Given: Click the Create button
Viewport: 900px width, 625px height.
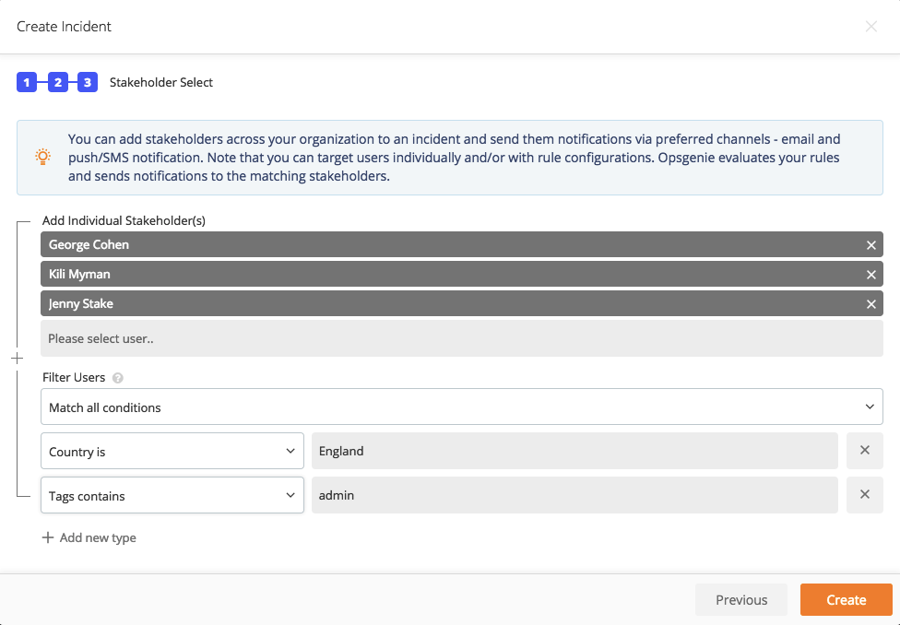Looking at the screenshot, I should [846, 600].
